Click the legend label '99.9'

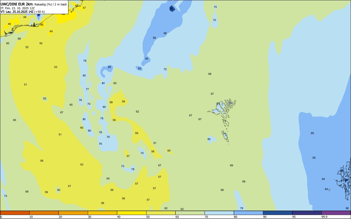(x=324, y=217)
